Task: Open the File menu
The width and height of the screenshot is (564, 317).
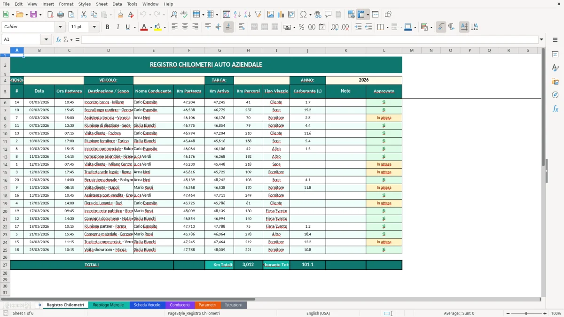Action: 6,4
